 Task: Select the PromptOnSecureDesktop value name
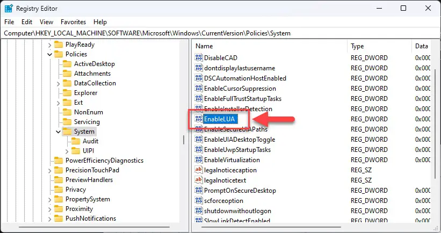point(240,190)
